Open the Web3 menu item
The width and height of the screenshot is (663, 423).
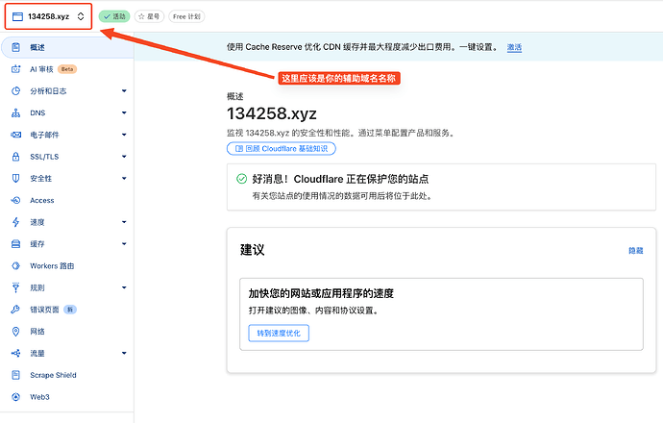pyautogui.click(x=67, y=397)
